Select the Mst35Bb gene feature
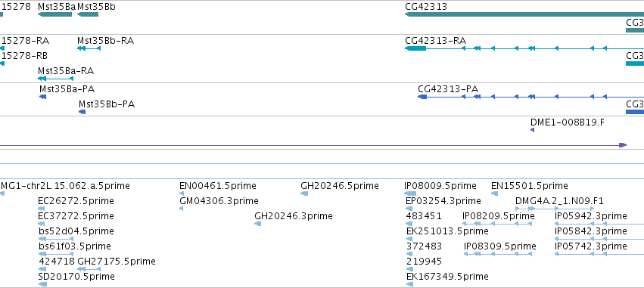644x288 pixels. (88, 14)
